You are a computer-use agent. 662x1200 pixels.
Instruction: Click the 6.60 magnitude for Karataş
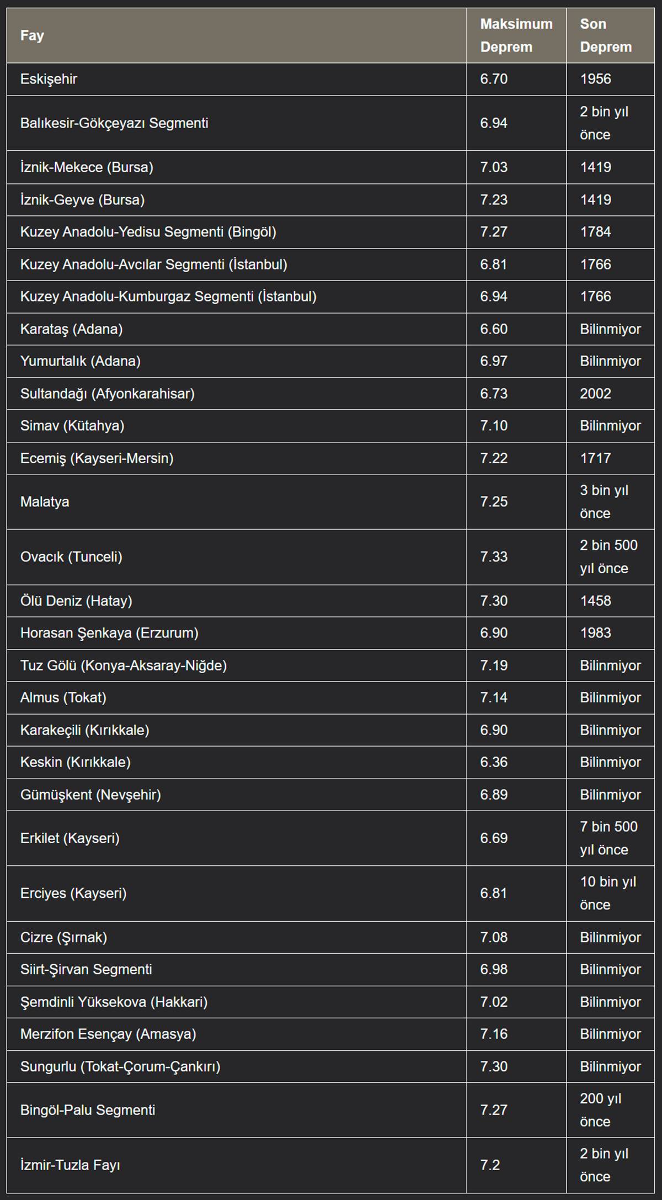[494, 329]
